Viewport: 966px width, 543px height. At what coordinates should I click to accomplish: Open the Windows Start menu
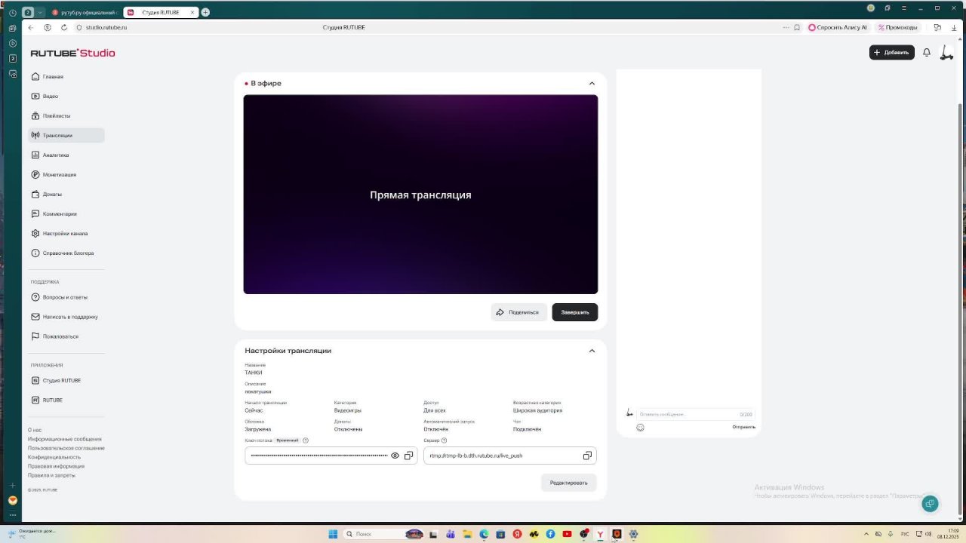click(x=333, y=534)
